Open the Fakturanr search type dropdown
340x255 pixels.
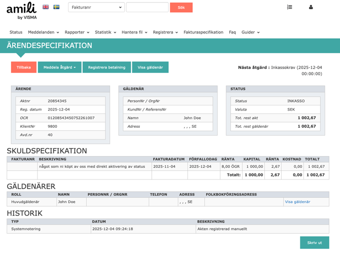96,8
